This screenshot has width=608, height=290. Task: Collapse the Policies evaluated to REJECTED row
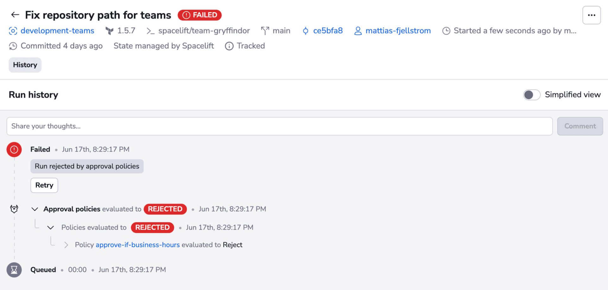(x=51, y=227)
